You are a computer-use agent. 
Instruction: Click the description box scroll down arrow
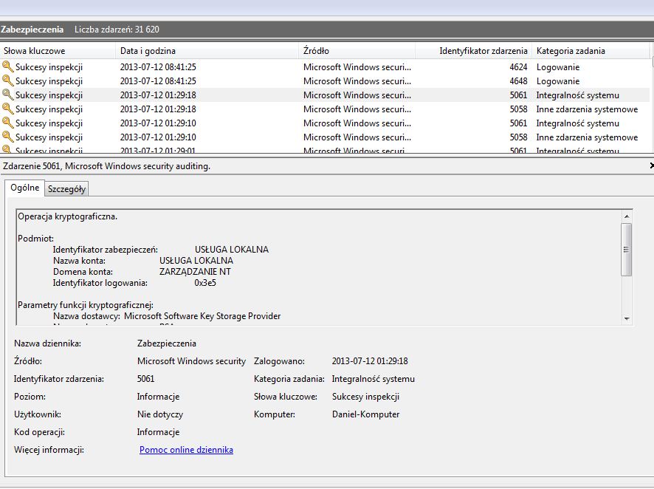pos(627,319)
